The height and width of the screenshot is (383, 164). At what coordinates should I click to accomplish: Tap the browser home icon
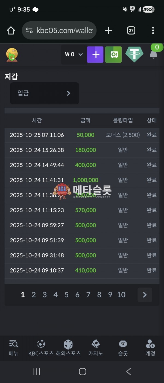11,31
